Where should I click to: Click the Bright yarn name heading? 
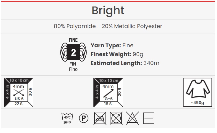[108, 11]
